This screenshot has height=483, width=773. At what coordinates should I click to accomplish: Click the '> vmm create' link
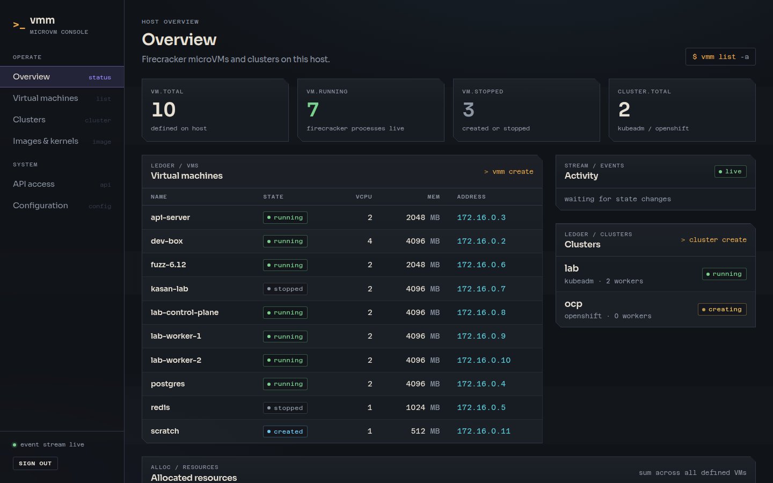pyautogui.click(x=508, y=172)
